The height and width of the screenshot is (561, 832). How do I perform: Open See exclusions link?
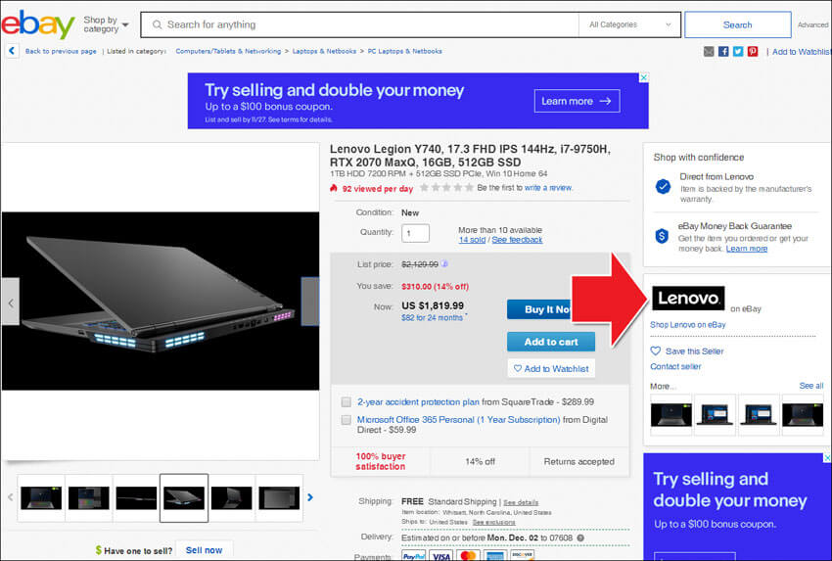point(493,522)
